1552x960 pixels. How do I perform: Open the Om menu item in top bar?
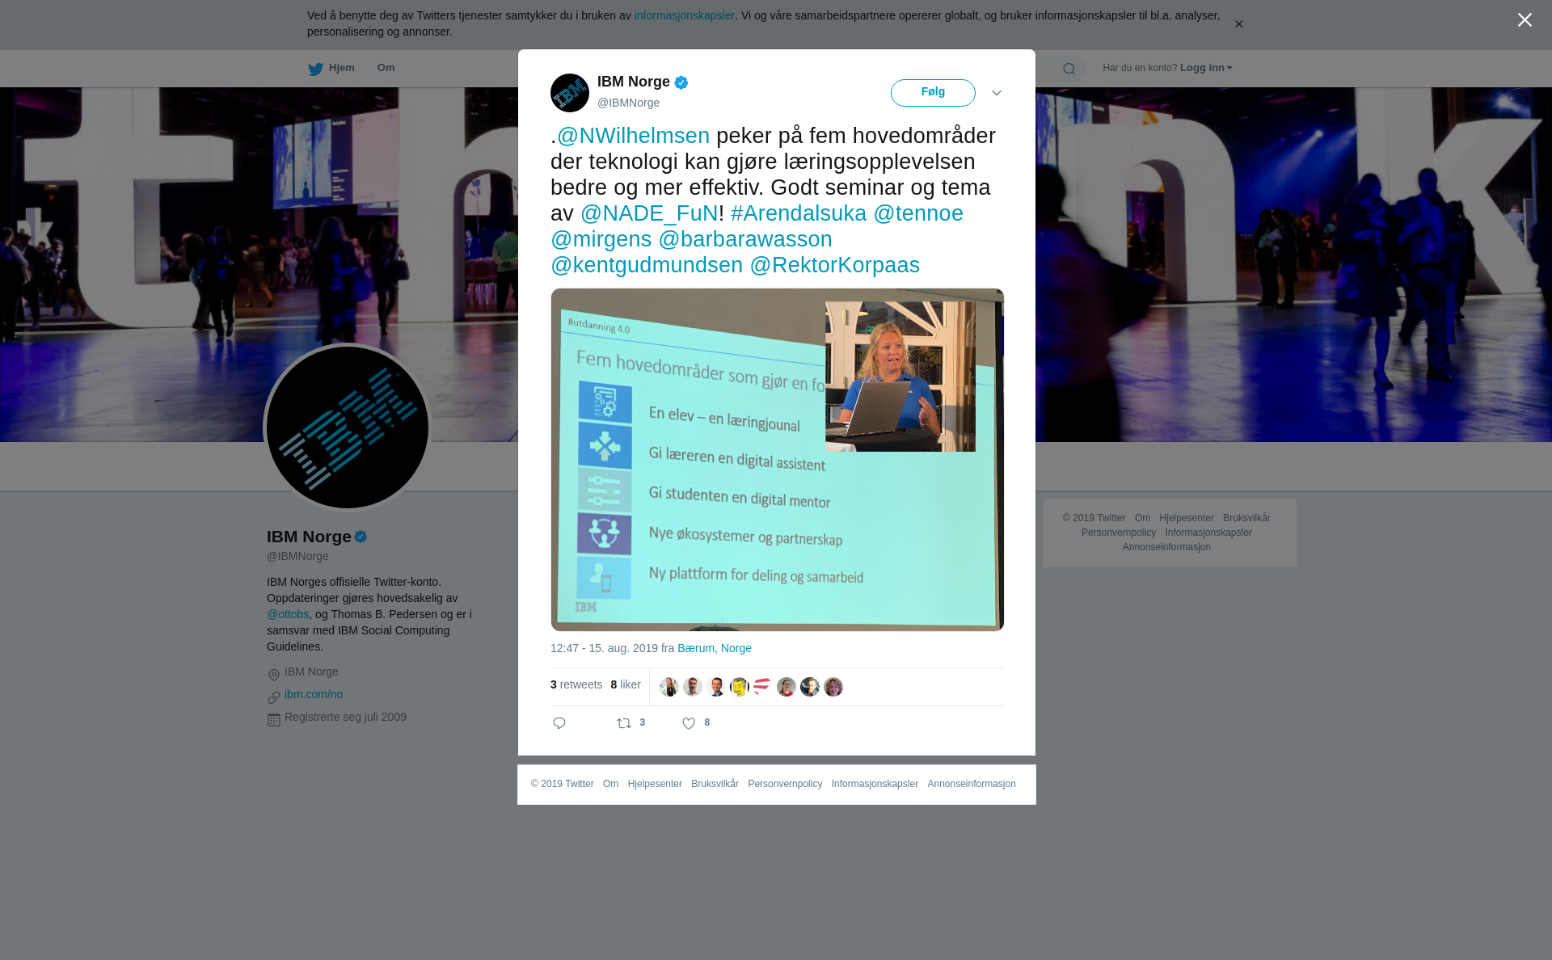pyautogui.click(x=386, y=68)
